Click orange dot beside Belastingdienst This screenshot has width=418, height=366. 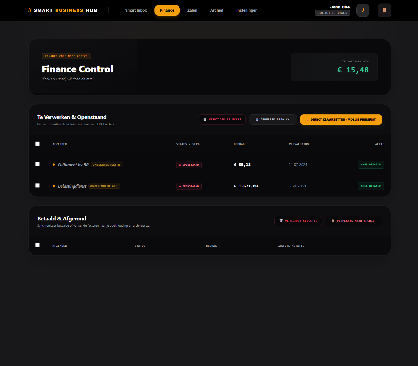54,186
